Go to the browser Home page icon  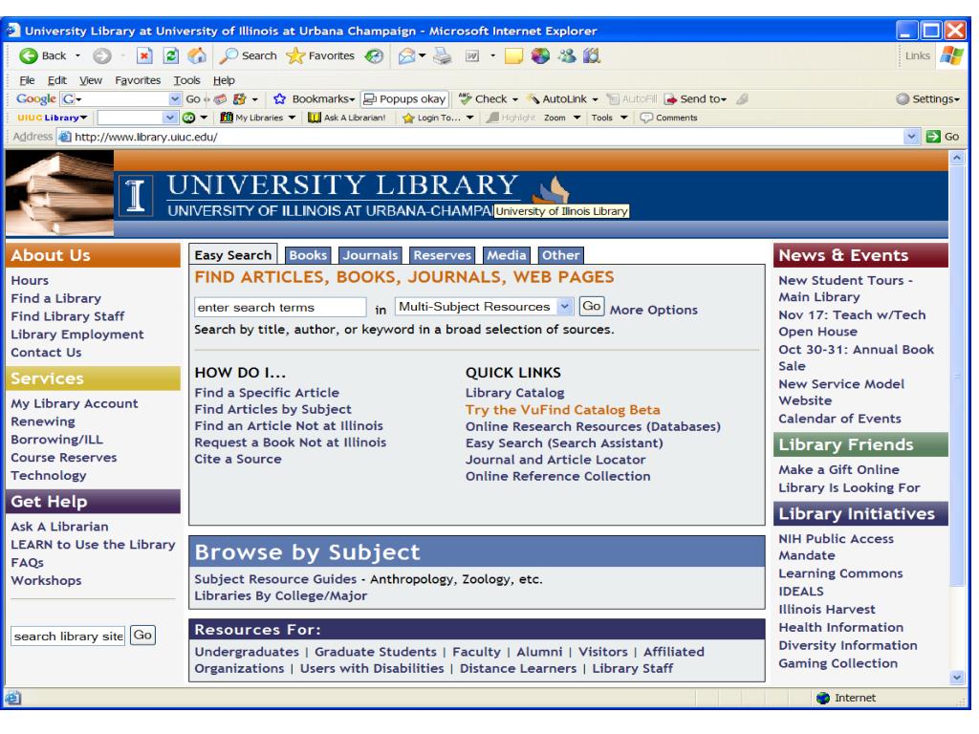click(x=197, y=56)
